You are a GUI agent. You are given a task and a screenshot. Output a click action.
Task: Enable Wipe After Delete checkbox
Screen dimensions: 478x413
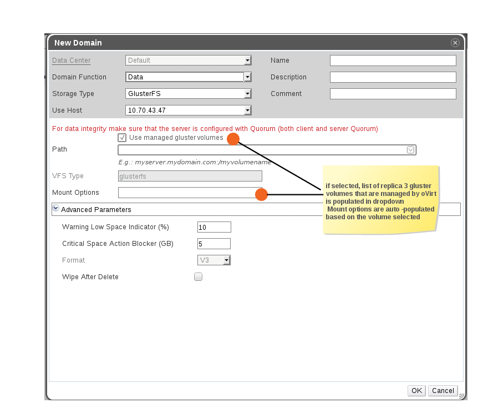198,277
